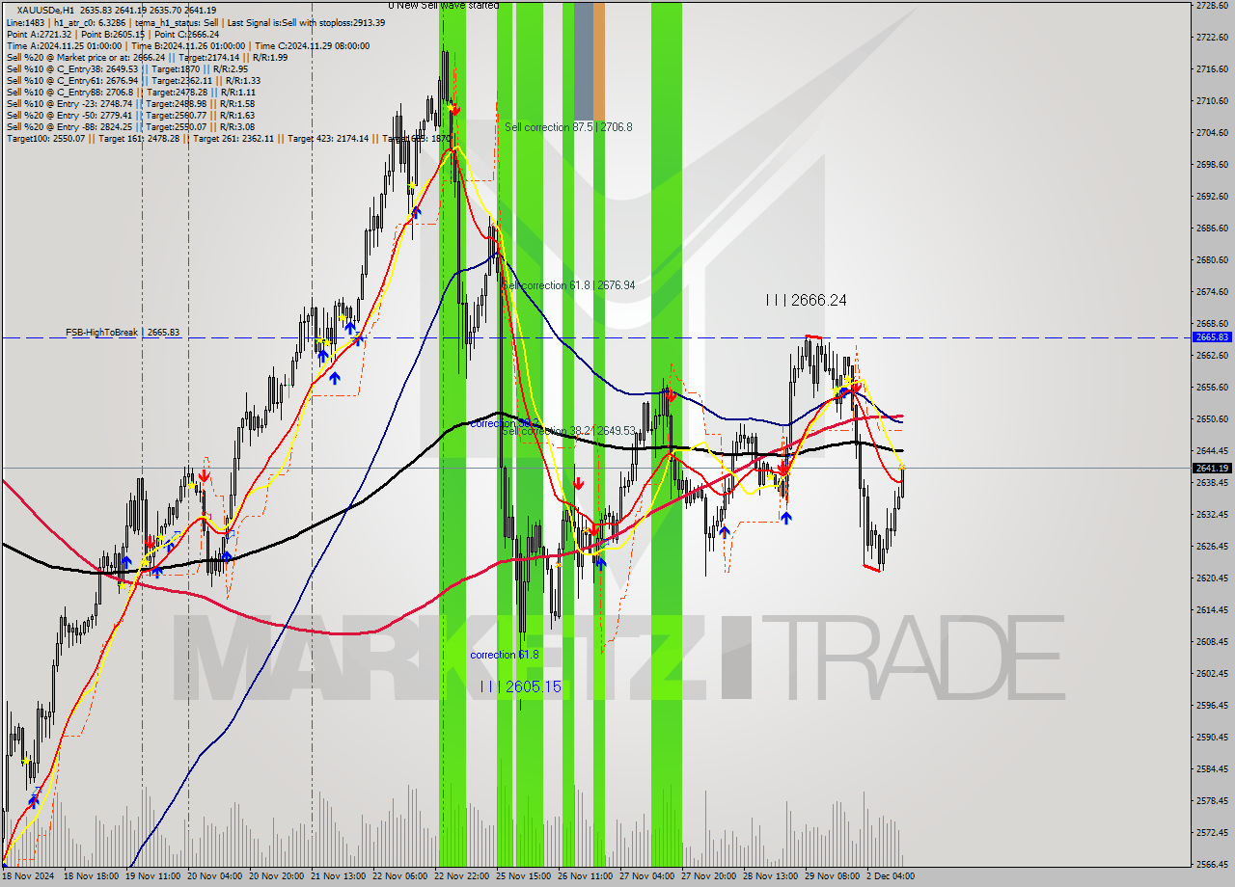Screen dimensions: 1235x887
Task: Click the 'I I I 2605.15' low marker label
Action: (x=521, y=686)
